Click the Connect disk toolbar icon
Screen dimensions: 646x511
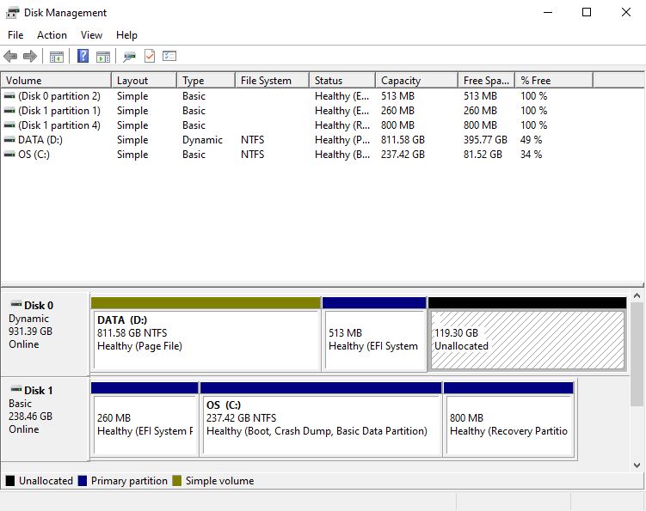pyautogui.click(x=129, y=57)
